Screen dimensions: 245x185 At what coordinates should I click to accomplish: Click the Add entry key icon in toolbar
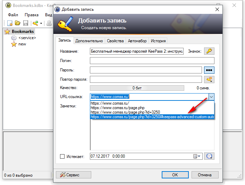coord(35,23)
